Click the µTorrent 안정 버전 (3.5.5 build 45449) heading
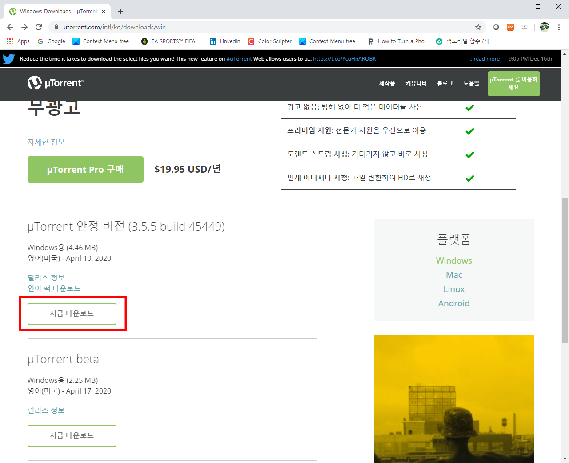This screenshot has width=569, height=463. 126,227
